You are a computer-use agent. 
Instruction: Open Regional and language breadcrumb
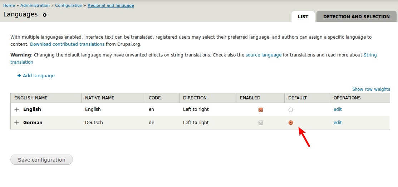tap(111, 5)
